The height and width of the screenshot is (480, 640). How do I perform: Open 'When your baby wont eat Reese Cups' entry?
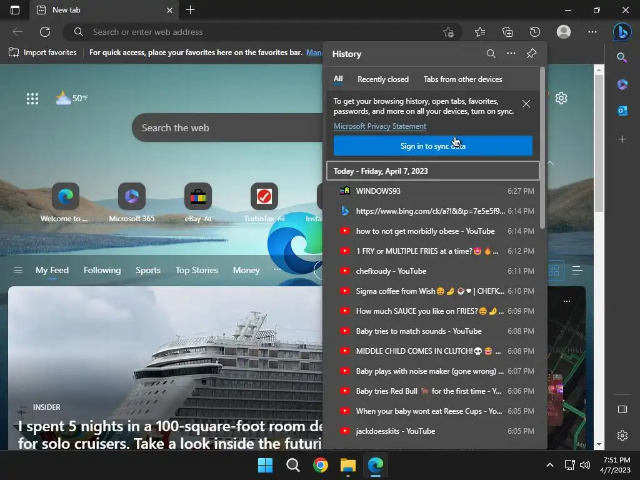(x=432, y=411)
